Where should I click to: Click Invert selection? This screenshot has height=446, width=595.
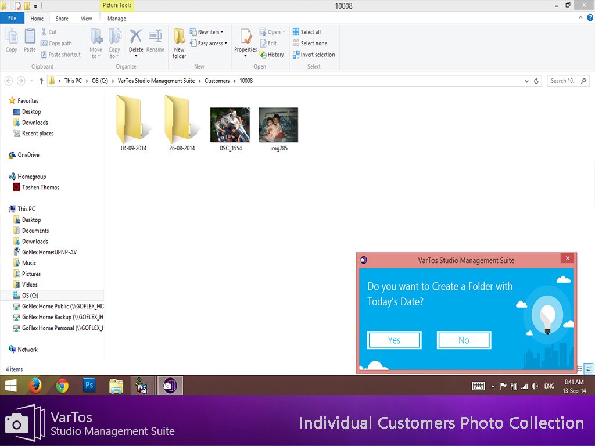pyautogui.click(x=314, y=55)
